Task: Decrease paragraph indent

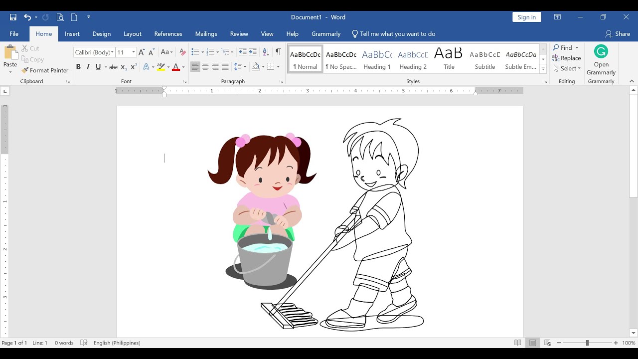Action: pyautogui.click(x=242, y=52)
